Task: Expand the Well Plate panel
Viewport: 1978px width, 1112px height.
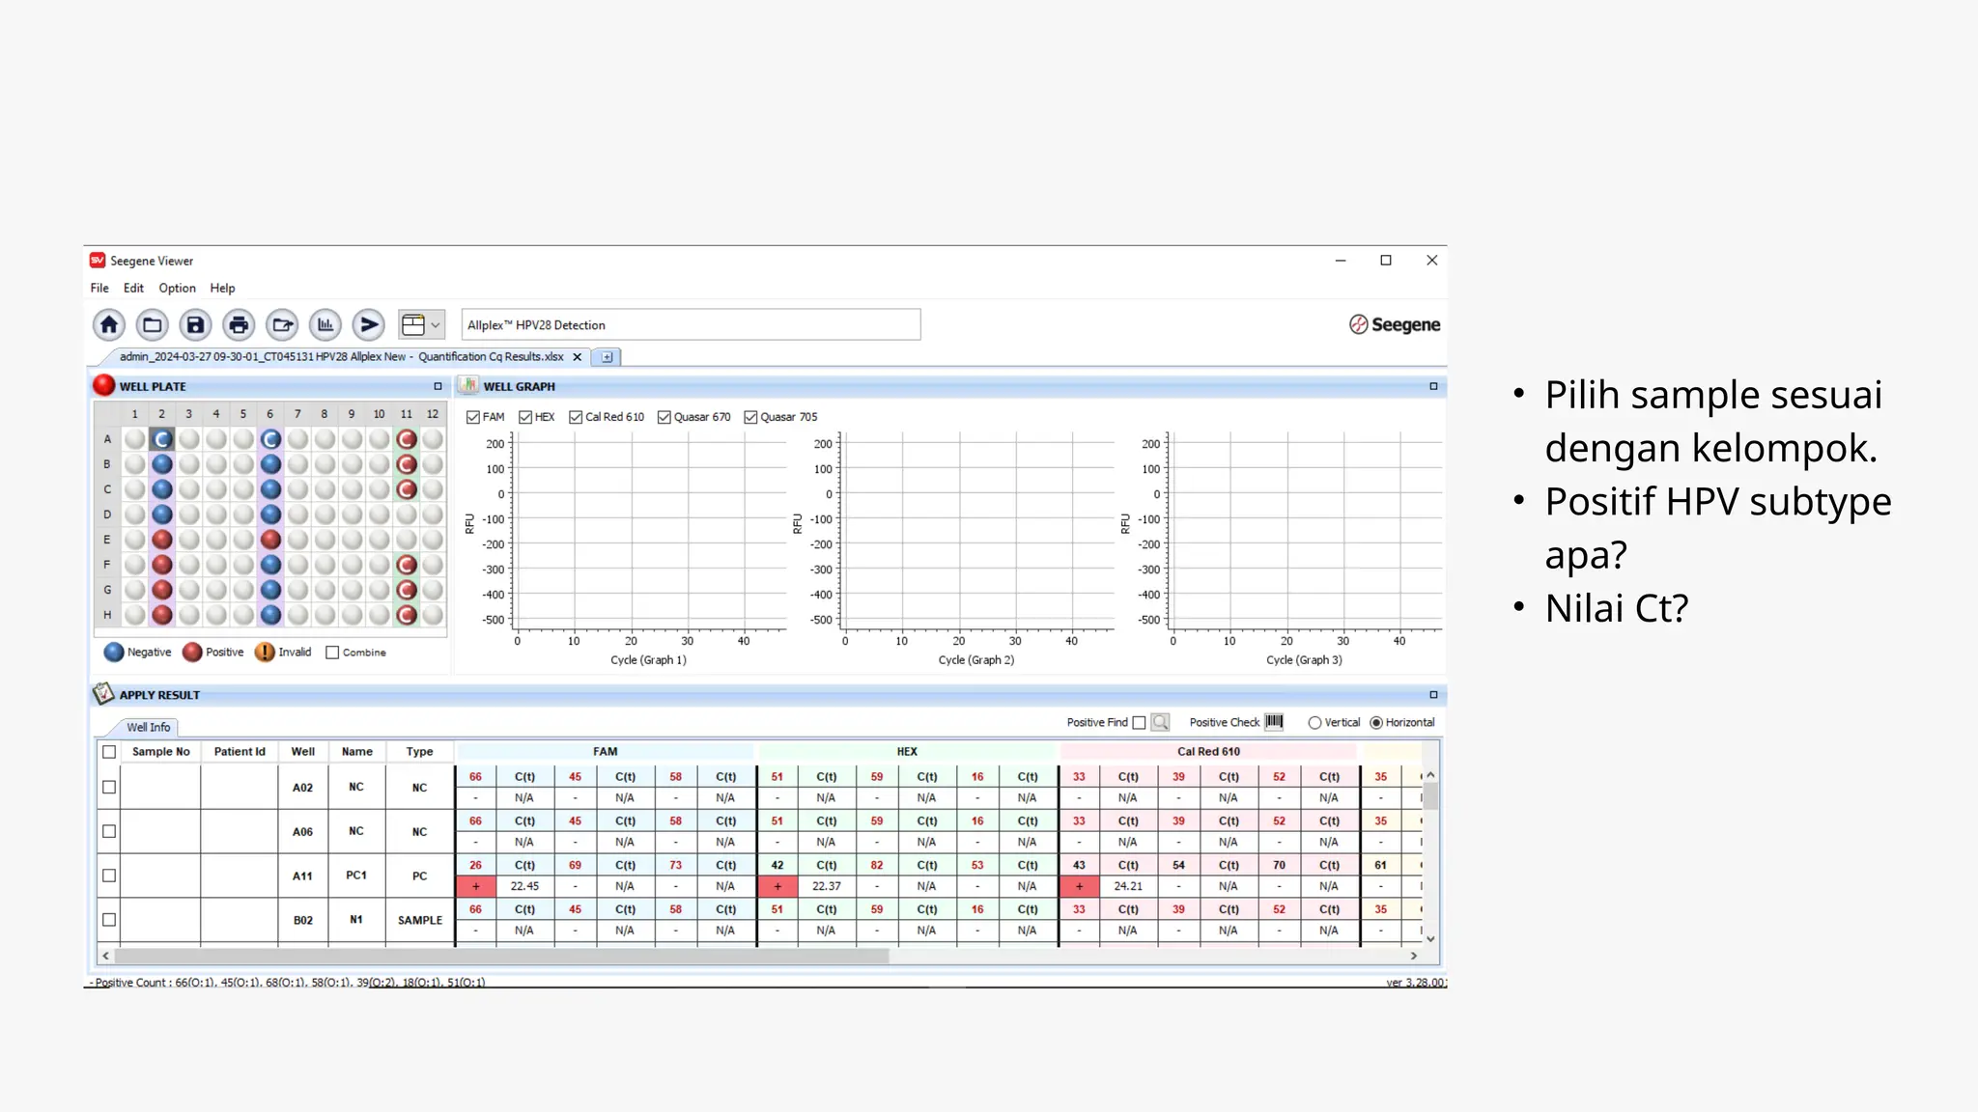Action: coord(438,386)
